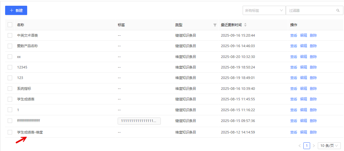
Task: Click the 1111111111111111... tag on ffff row
Action: tap(139, 121)
